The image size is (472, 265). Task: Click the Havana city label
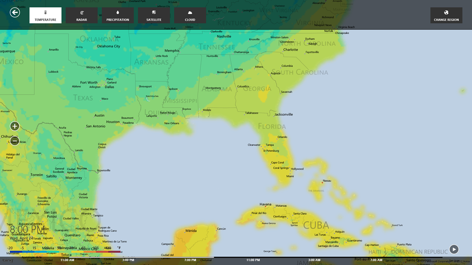tap(265, 204)
